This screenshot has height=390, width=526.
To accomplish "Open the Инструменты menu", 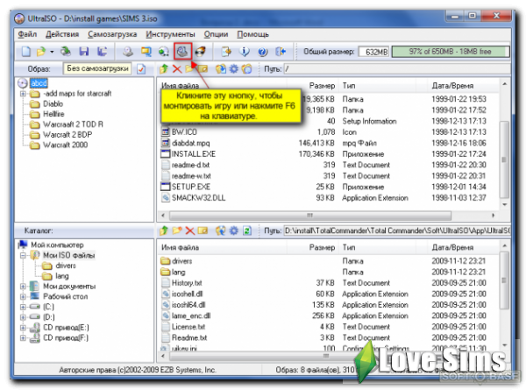I will click(x=170, y=34).
